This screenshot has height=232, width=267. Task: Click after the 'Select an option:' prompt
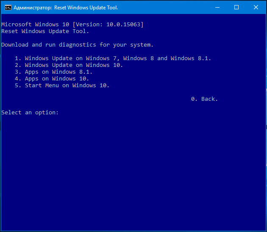coord(61,113)
